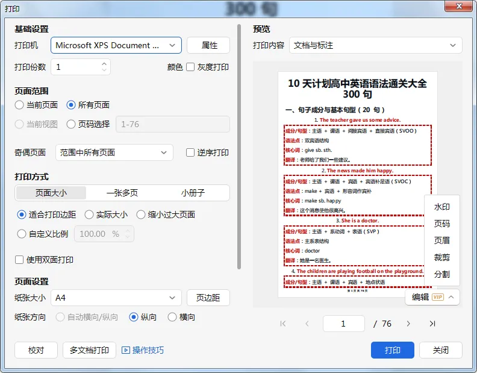477x373 pixels.
Task: Expand the 纸张大小 A4 dropdown
Action: pyautogui.click(x=116, y=298)
